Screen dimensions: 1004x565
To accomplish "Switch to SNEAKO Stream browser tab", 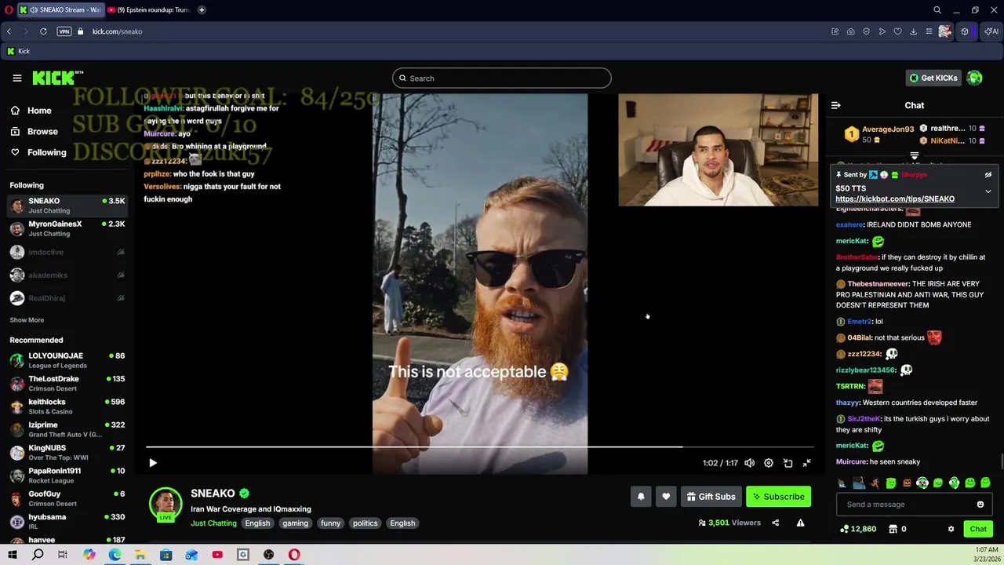I will point(60,10).
